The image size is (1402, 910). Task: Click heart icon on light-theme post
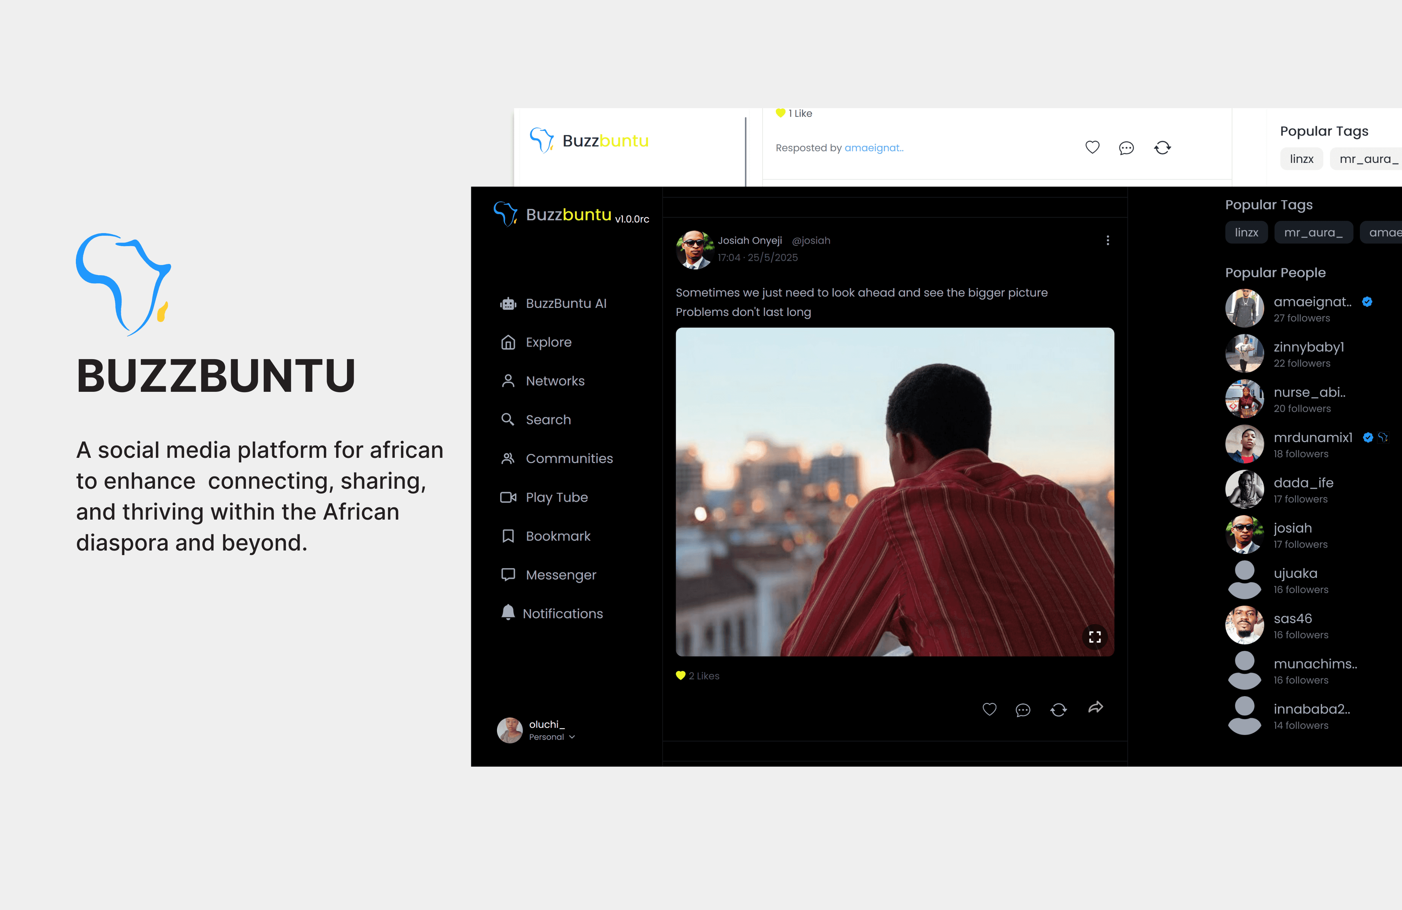pyautogui.click(x=1092, y=147)
